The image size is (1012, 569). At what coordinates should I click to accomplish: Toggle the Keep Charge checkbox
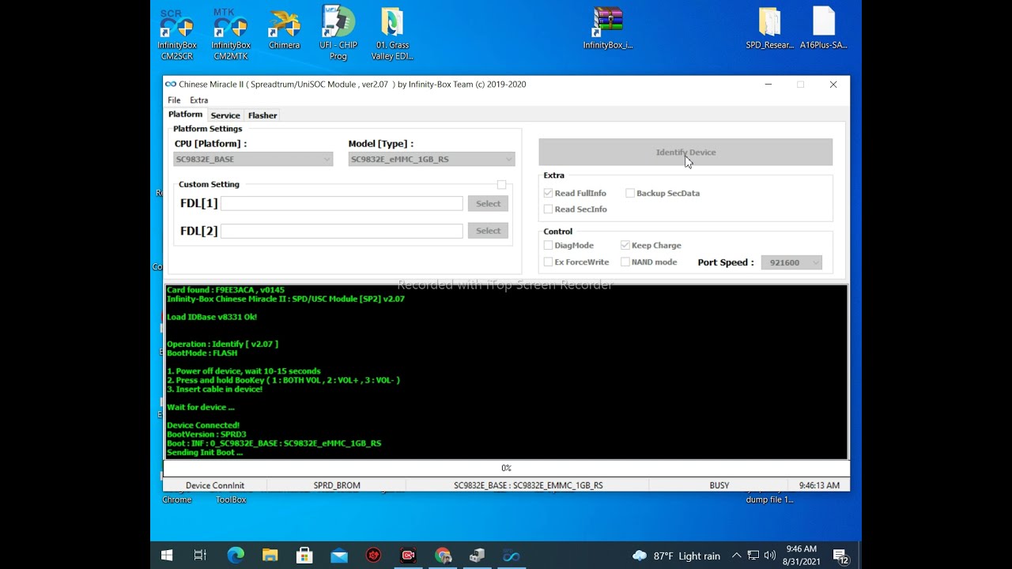[625, 246]
